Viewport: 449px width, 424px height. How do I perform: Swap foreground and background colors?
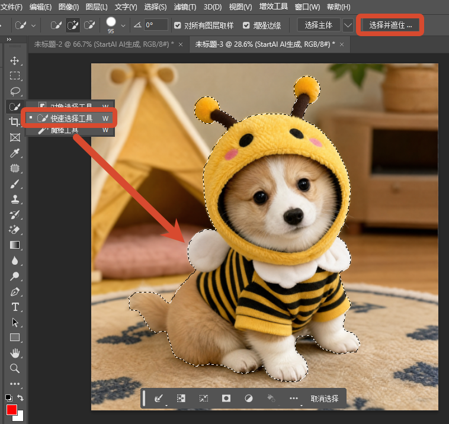20,398
